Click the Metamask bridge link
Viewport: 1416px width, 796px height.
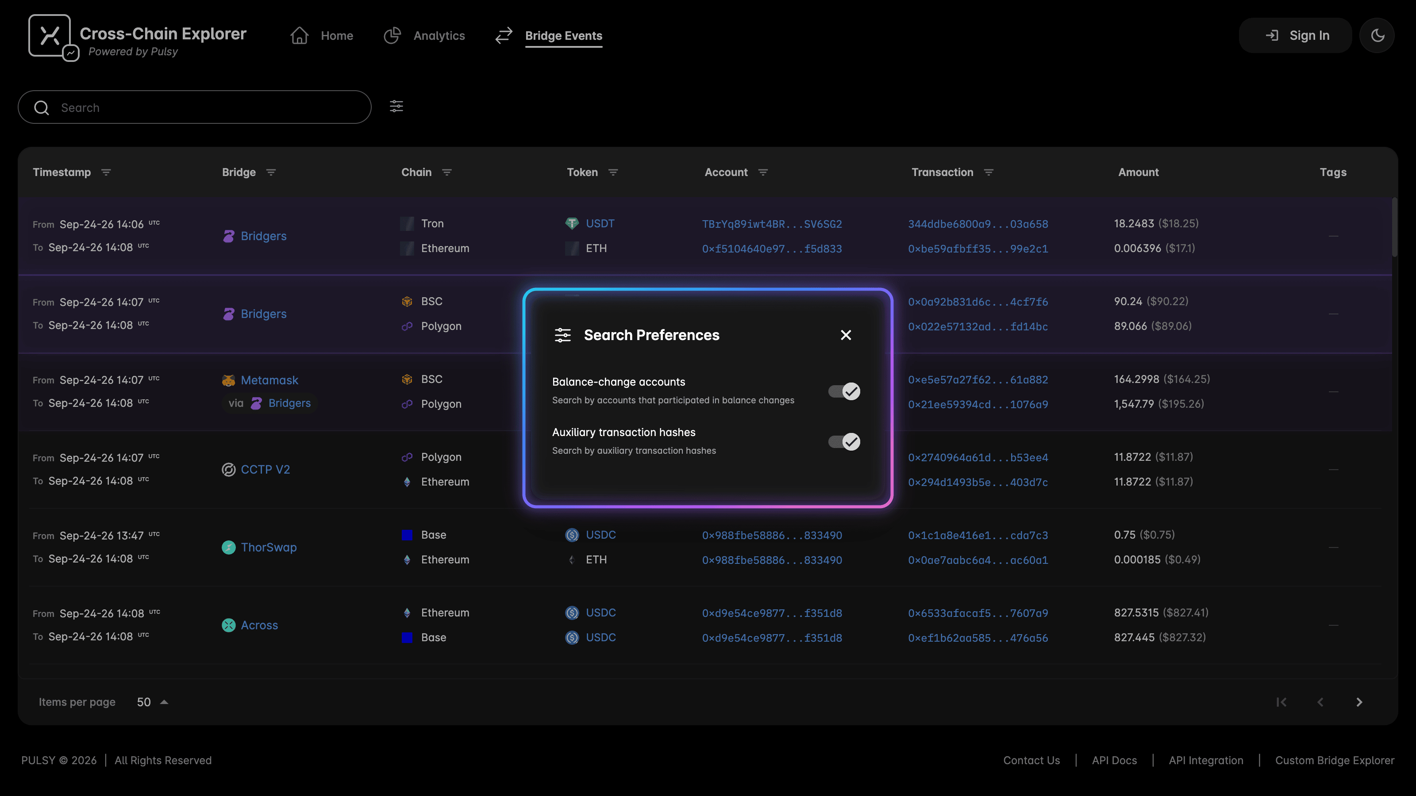[269, 380]
